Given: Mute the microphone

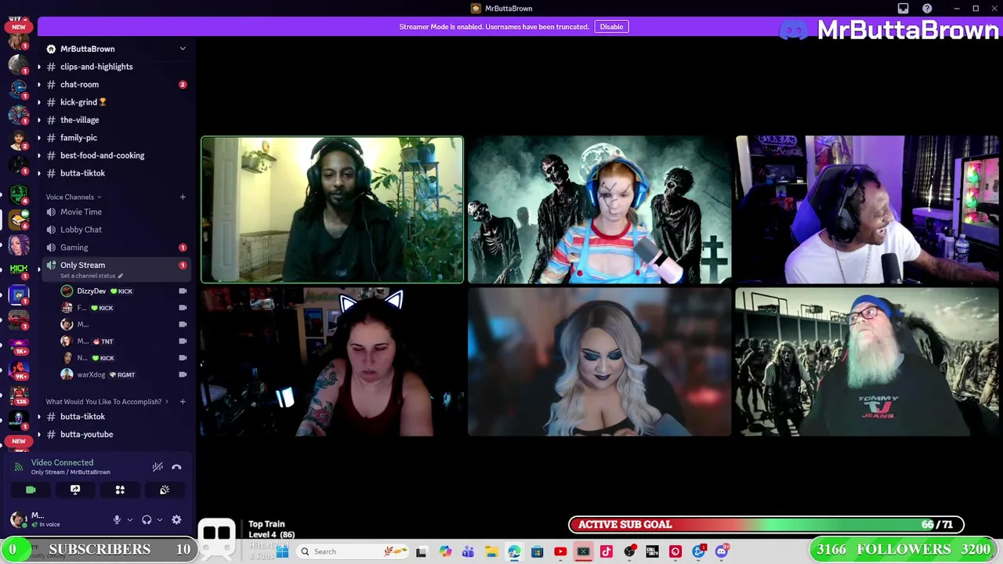Looking at the screenshot, I should coord(117,519).
